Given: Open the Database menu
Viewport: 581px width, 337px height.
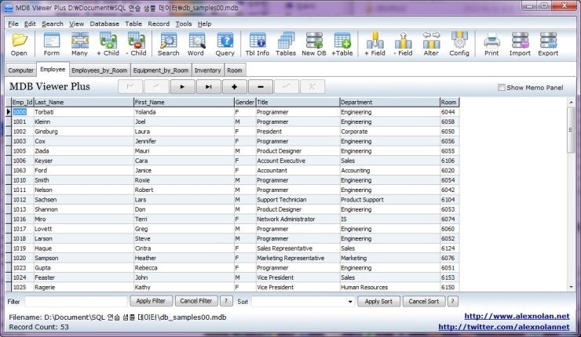Looking at the screenshot, I should tap(104, 24).
